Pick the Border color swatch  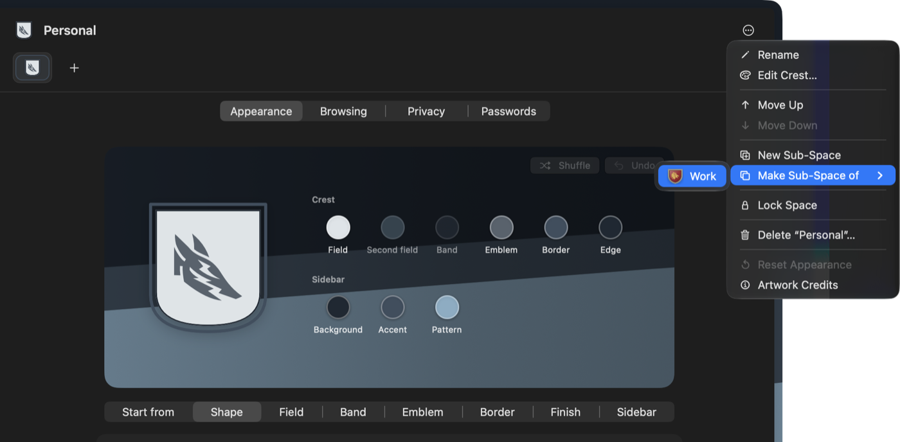coord(556,227)
